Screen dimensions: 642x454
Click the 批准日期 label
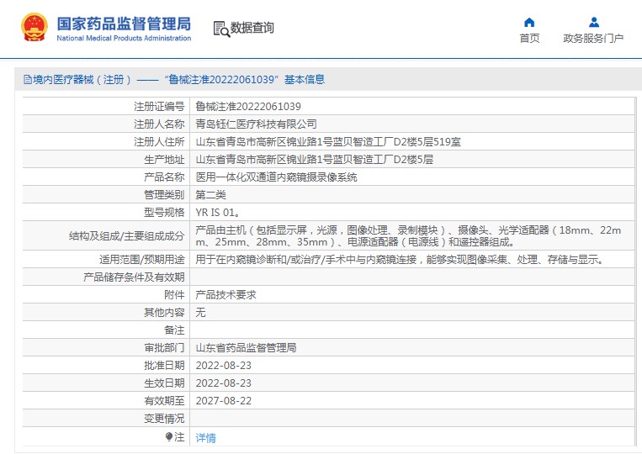coord(164,366)
